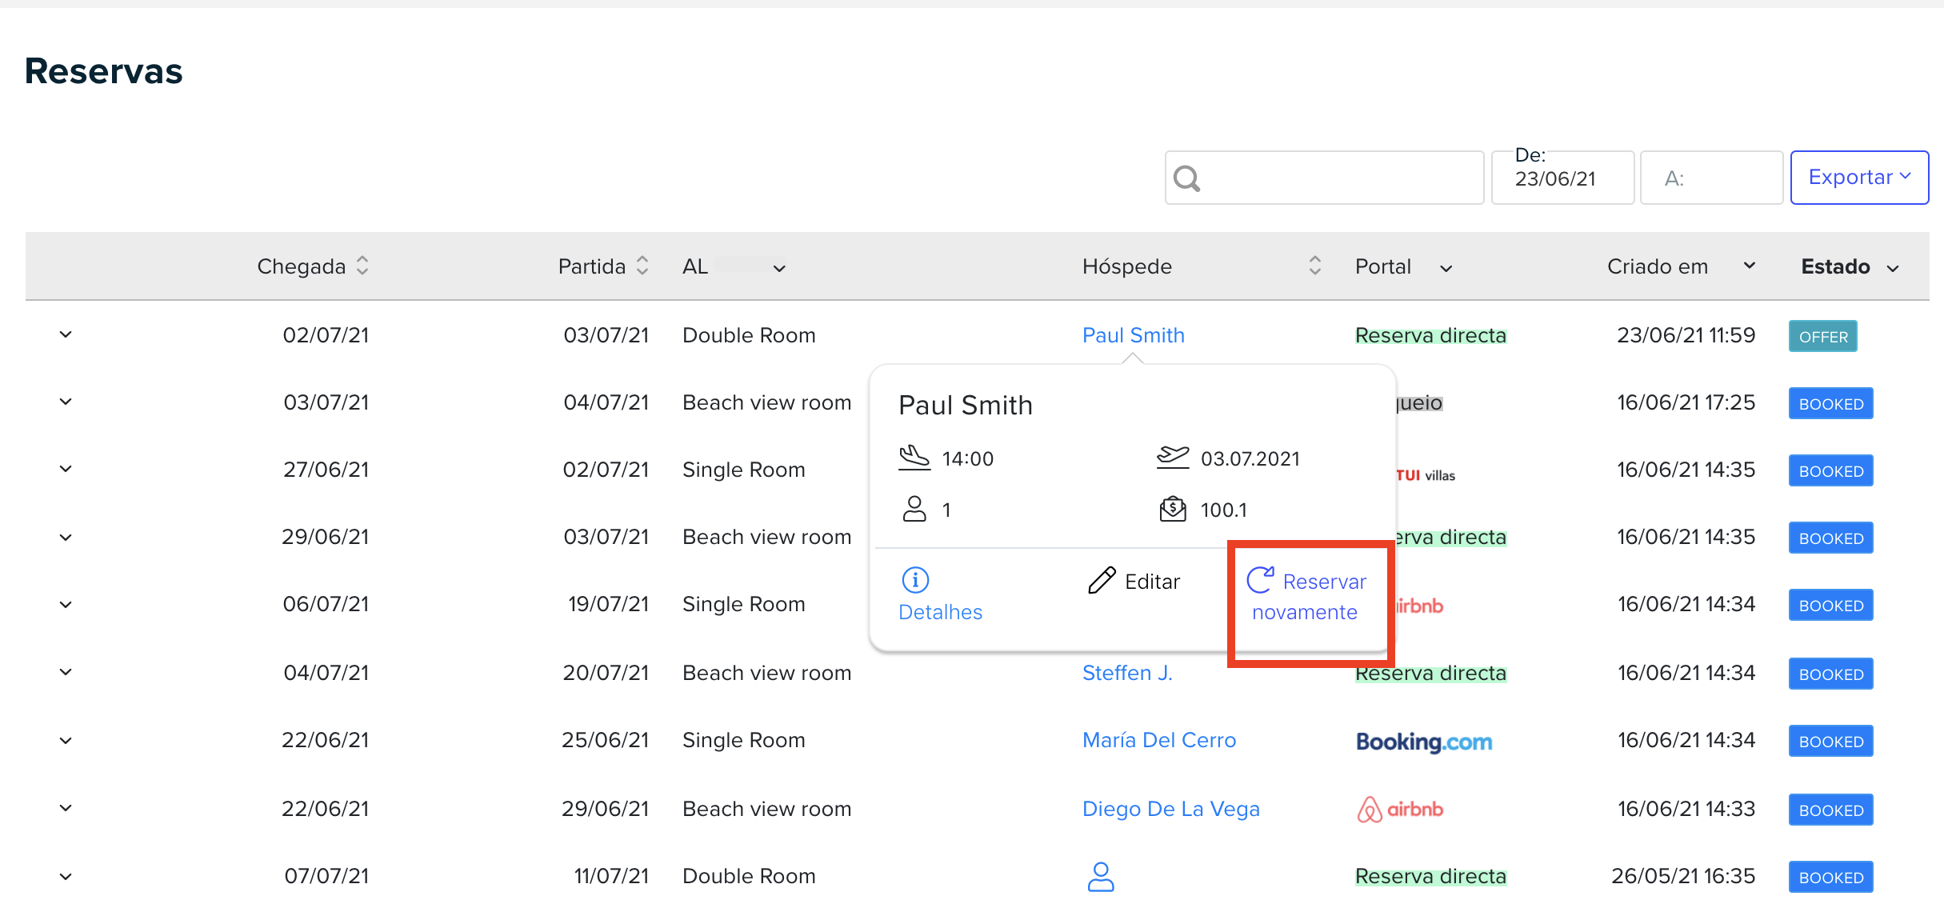Open Steffen J. guest link
The image size is (1944, 912).
[1126, 673]
